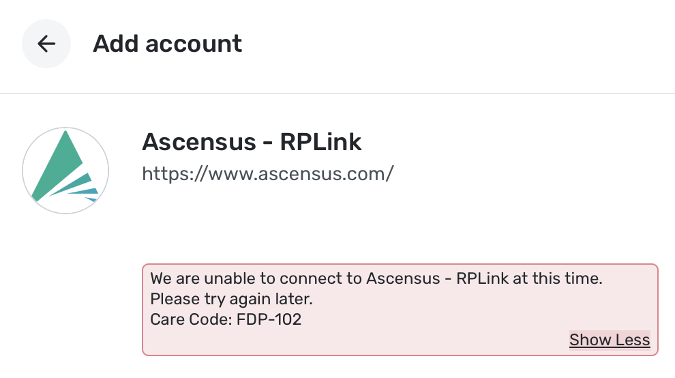Click the FDP-102 code value
The image size is (675, 378).
(x=269, y=319)
